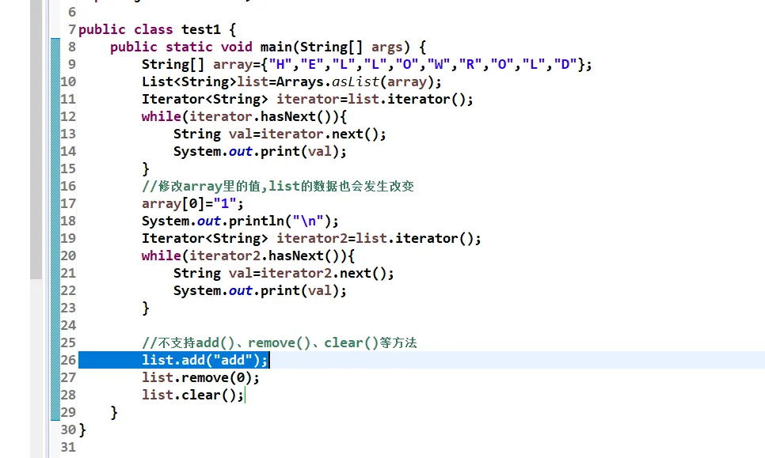This screenshot has width=765, height=458.
Task: Select the asList method call
Action: [x=355, y=81]
